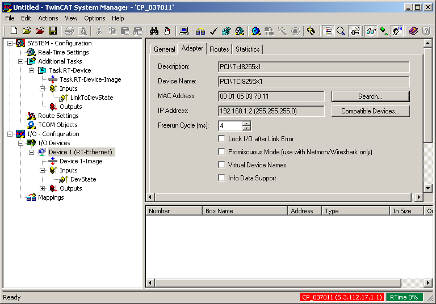Decrease the Freerun Cycle spinner value
The height and width of the screenshot is (304, 436).
[x=246, y=128]
